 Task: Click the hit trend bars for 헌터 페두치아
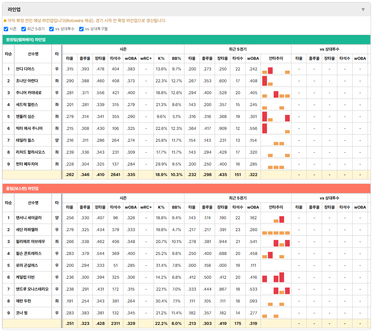[276, 164]
